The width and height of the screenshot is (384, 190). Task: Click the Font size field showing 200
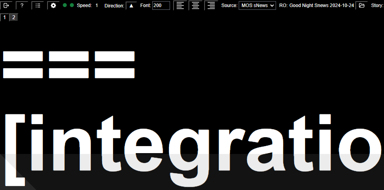[x=161, y=5]
